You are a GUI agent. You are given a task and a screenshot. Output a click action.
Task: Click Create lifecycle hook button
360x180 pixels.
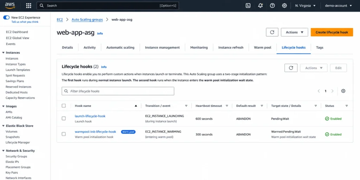coord(332,32)
